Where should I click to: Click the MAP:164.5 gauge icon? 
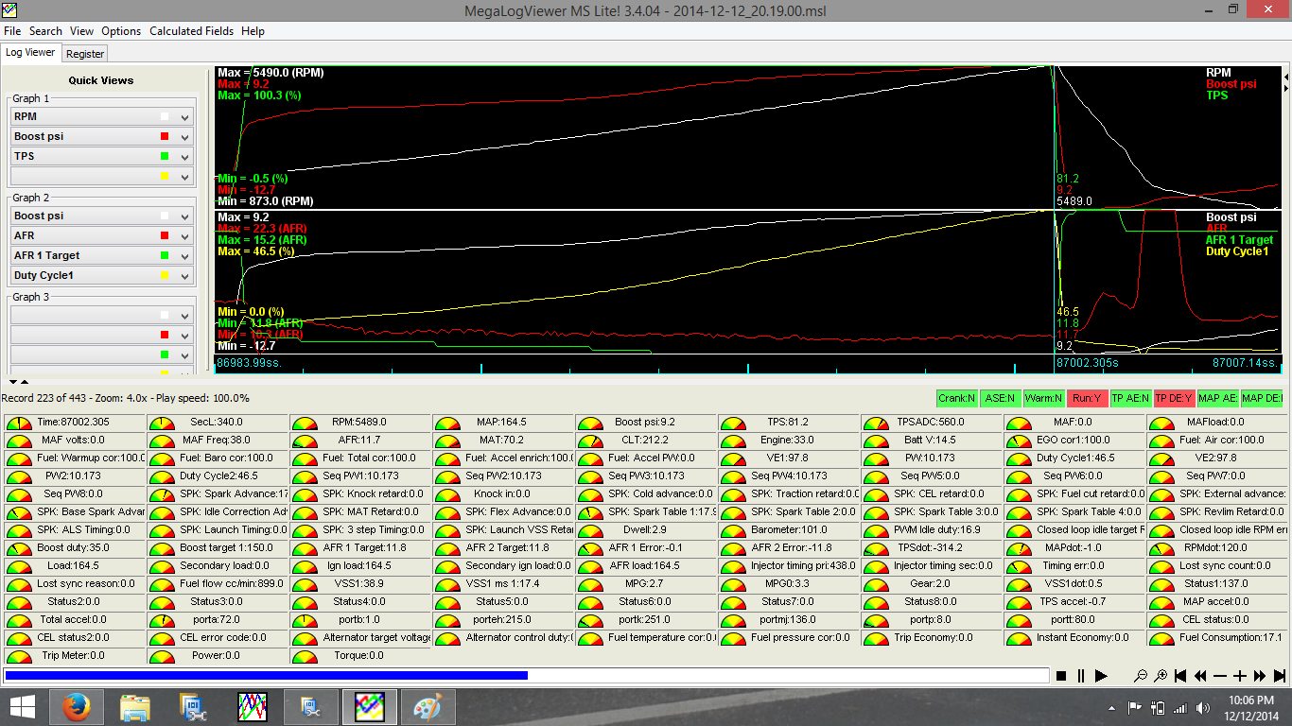click(x=446, y=423)
